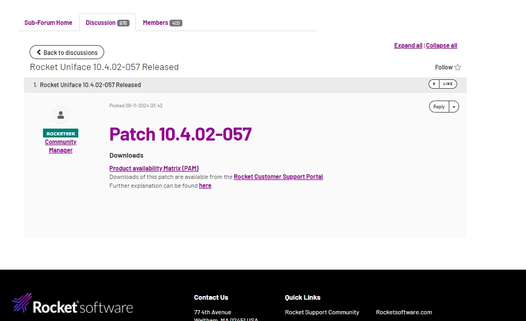Open Rocketsoftware.com footer link
This screenshot has height=321, width=526.
point(404,312)
